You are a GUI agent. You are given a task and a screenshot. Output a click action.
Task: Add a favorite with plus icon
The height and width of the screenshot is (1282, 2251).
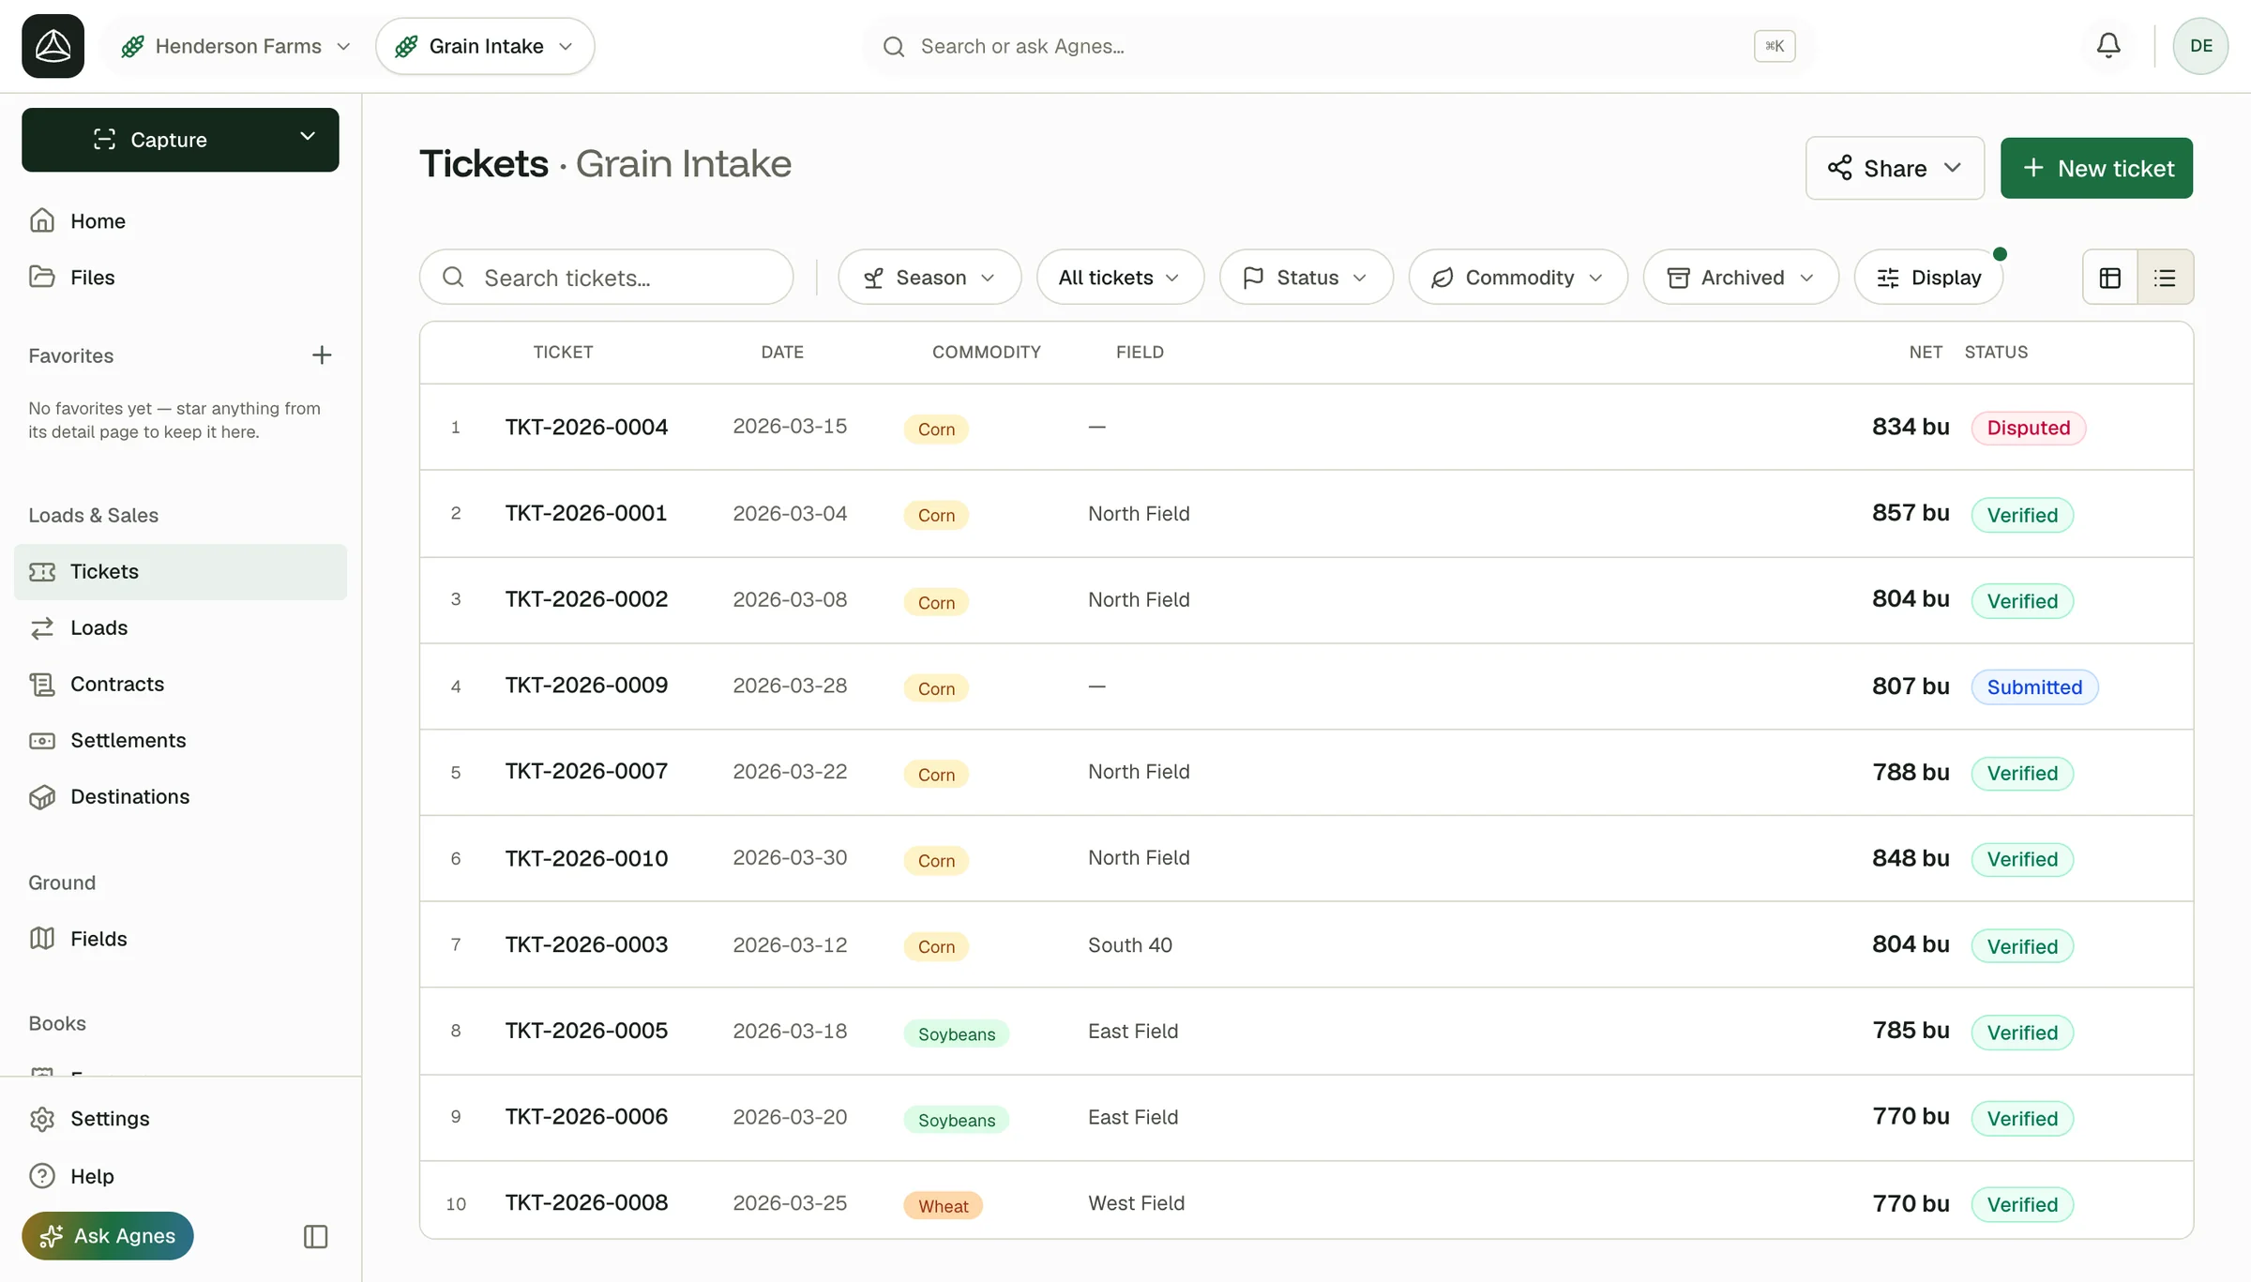click(x=322, y=355)
